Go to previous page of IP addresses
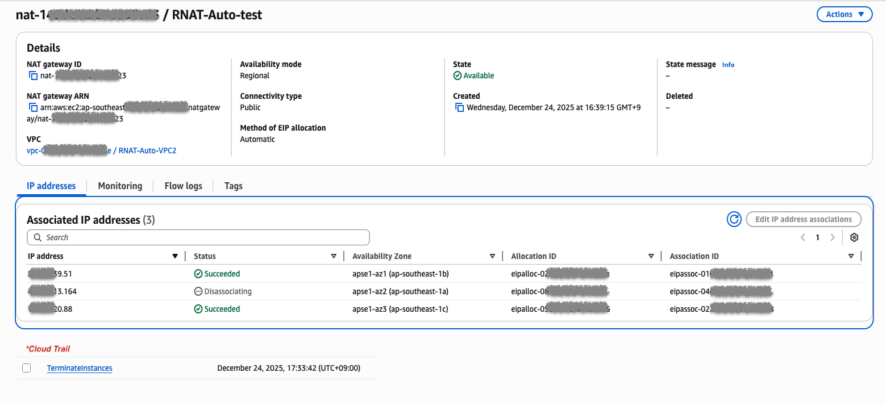This screenshot has width=886, height=406. pos(802,237)
